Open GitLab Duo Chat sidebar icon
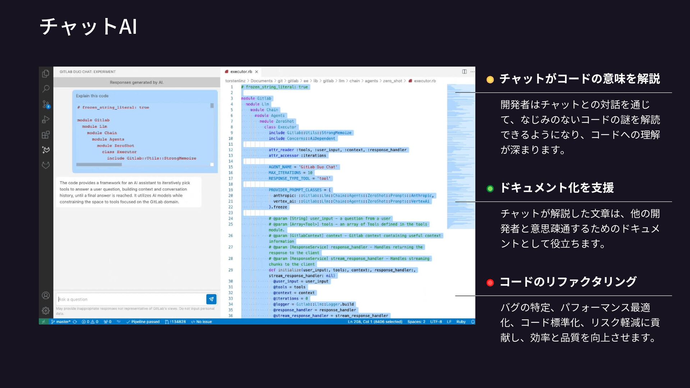The width and height of the screenshot is (690, 388). [46, 150]
